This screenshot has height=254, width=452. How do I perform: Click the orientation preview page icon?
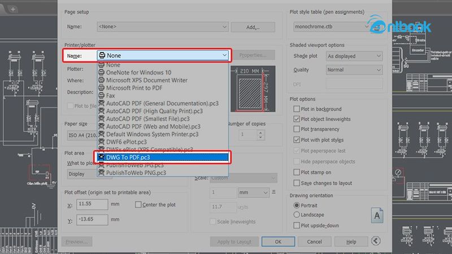(377, 216)
